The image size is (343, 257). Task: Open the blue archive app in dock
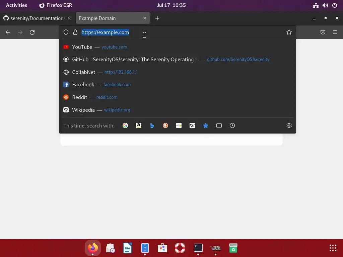tap(145, 248)
